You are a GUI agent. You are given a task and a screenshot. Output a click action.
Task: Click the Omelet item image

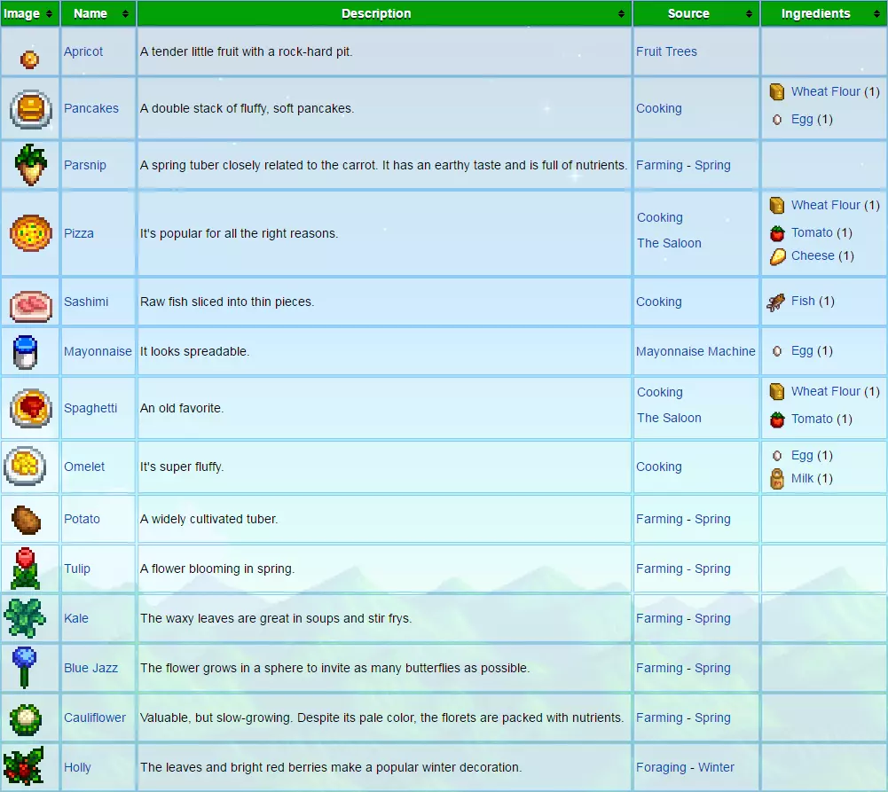24,466
